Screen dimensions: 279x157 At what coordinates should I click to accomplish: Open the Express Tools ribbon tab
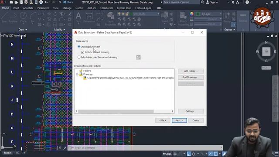124,8
